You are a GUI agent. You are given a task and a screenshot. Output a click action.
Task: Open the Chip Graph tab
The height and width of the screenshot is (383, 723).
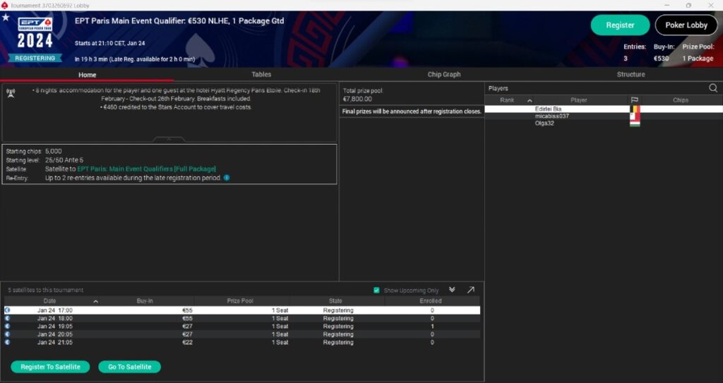(x=443, y=74)
